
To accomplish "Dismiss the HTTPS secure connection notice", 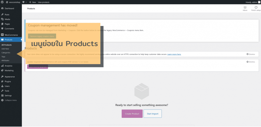I will 251,54.
